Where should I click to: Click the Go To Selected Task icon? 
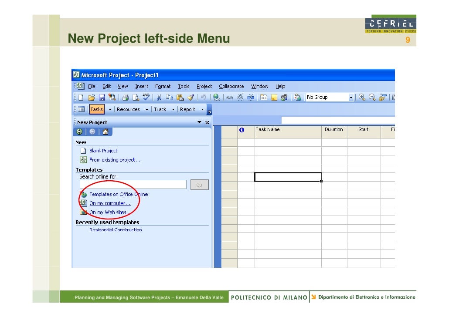tap(383, 97)
